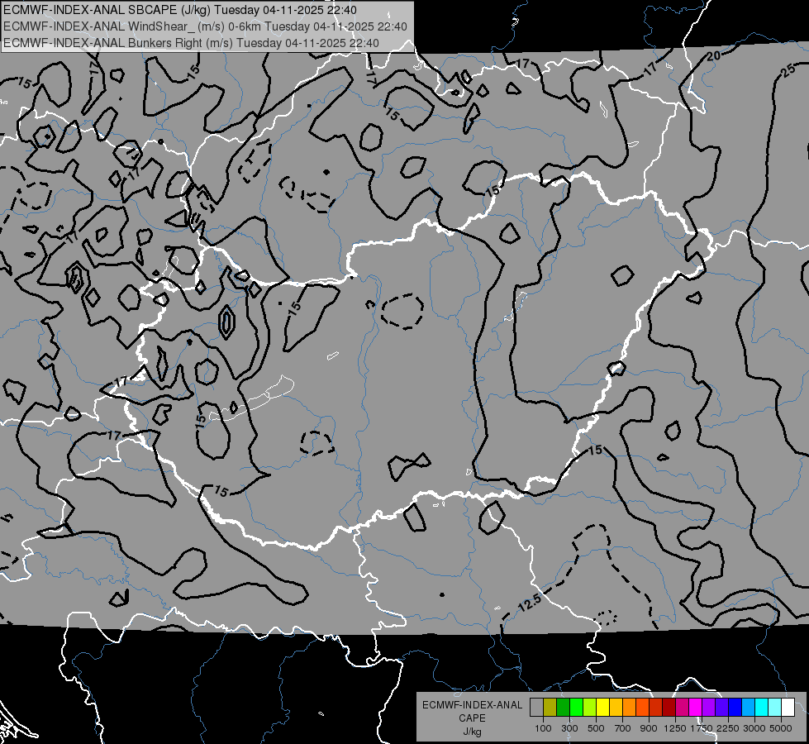809x744 pixels.
Task: Select the pure cyan legend swatch
Action: [762, 707]
